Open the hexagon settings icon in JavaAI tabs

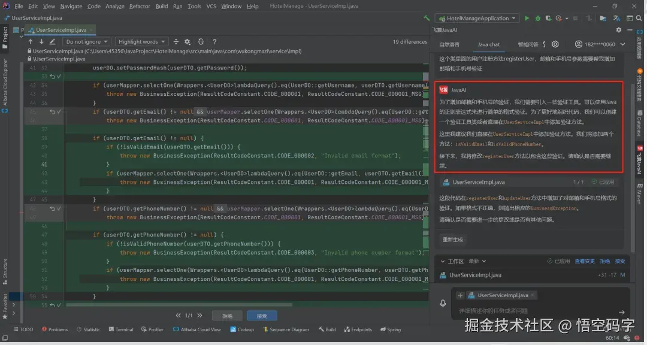555,44
